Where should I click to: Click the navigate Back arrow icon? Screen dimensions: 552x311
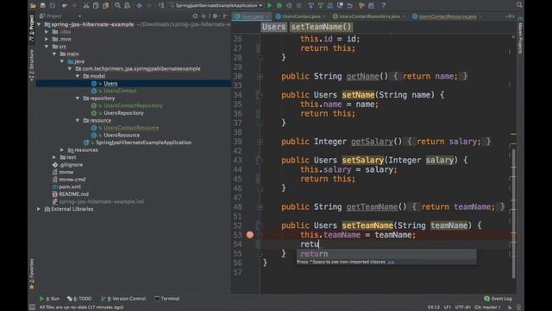(x=140, y=5)
